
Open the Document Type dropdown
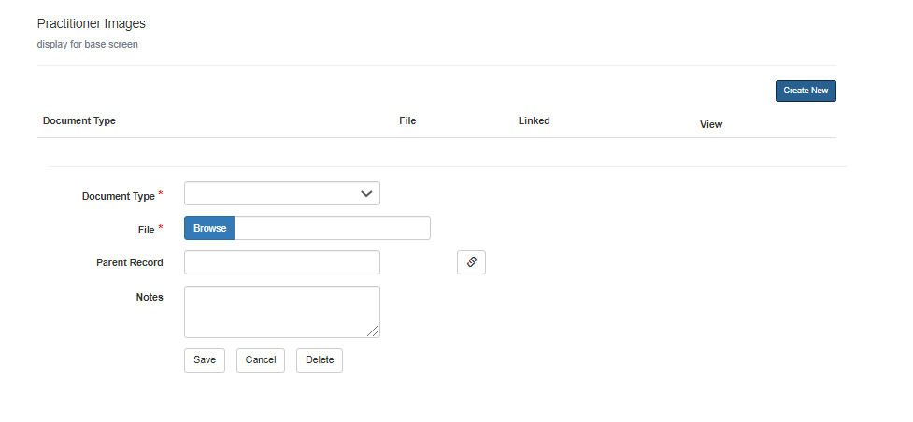282,193
